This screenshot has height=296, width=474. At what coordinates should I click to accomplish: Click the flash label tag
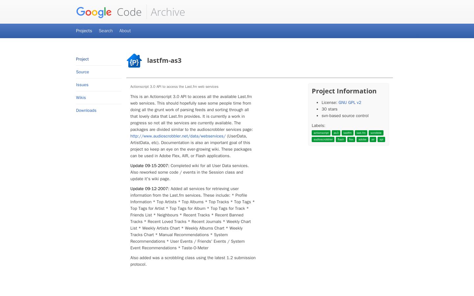(x=341, y=139)
